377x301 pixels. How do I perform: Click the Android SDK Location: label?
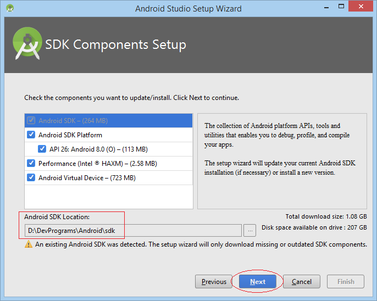click(x=57, y=217)
